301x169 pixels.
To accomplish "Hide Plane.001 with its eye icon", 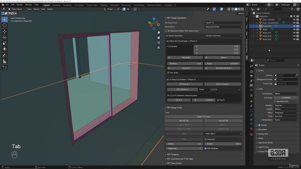I will point(294,26).
